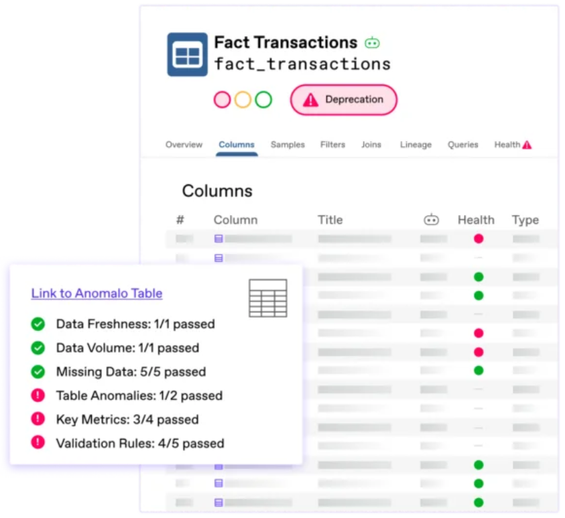Switch to the Lineage tab

point(416,145)
